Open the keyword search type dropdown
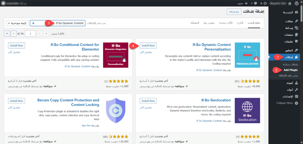Screen dimensions: 303x144 tap(17, 23)
